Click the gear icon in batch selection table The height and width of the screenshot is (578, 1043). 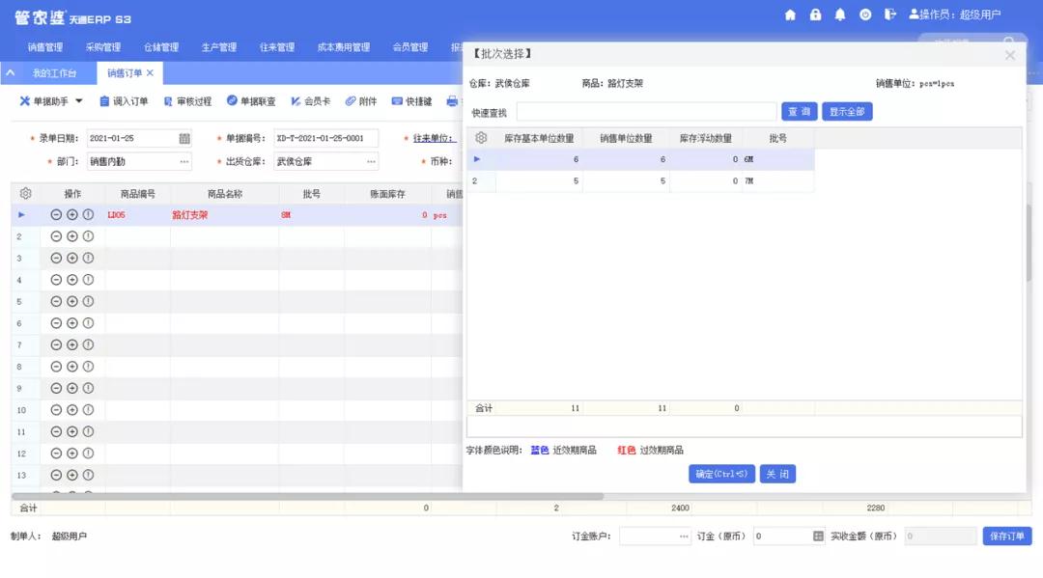pyautogui.click(x=481, y=138)
